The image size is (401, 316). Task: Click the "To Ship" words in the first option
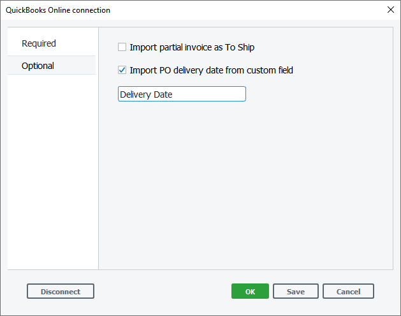240,47
